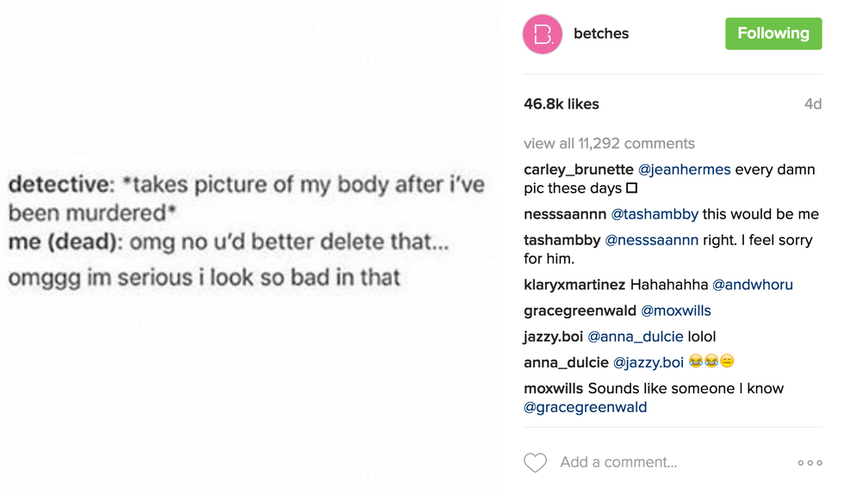Click the @andwhoru mention
This screenshot has height=493, width=844.
point(752,285)
